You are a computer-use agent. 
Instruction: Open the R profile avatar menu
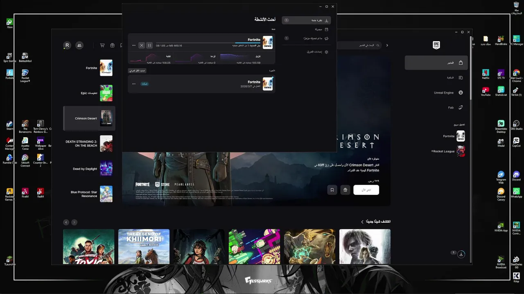point(67,45)
